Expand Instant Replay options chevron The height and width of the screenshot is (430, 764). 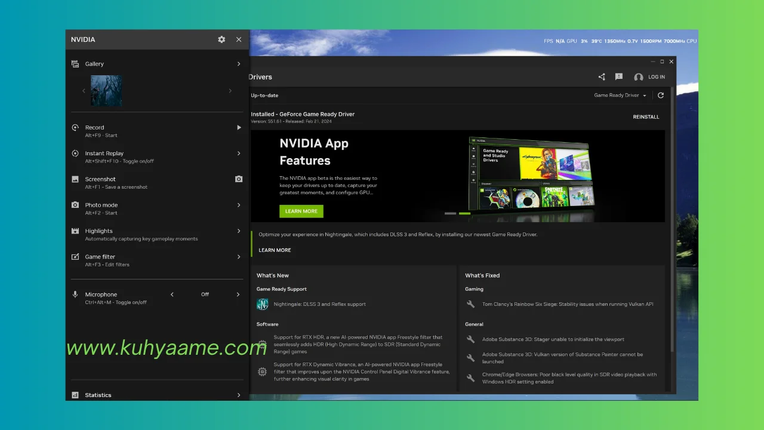click(x=239, y=153)
